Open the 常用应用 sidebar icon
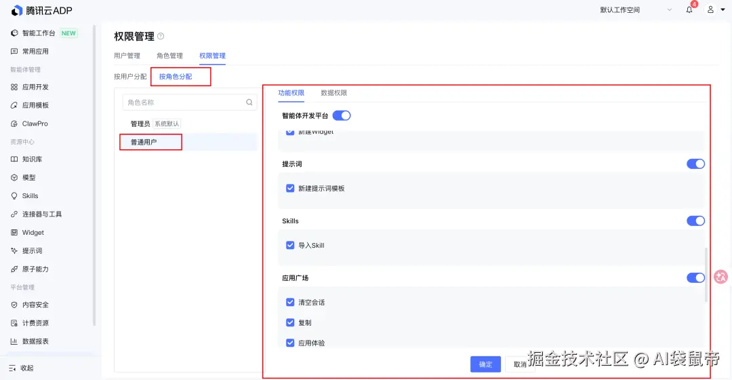732x380 pixels. pos(14,52)
